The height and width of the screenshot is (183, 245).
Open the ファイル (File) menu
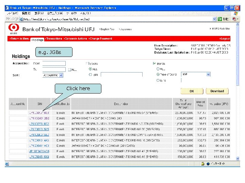pyautogui.click(x=13, y=13)
